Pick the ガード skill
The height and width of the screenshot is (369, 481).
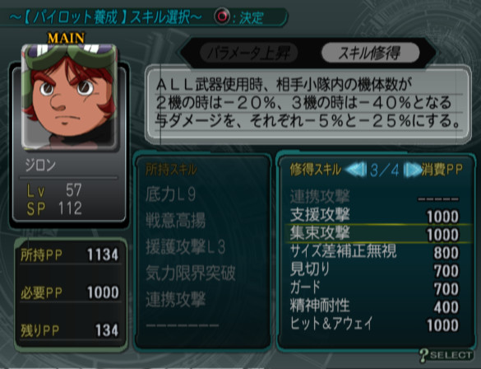(375, 287)
